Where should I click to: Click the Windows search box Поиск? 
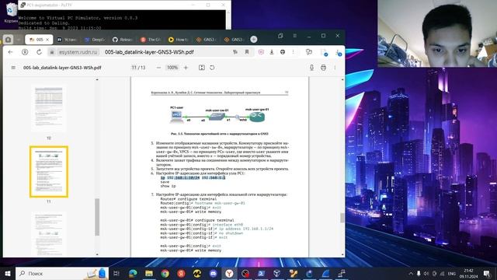coord(62,273)
